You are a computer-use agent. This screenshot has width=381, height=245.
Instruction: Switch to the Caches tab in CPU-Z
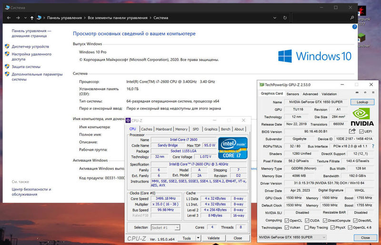147,129
